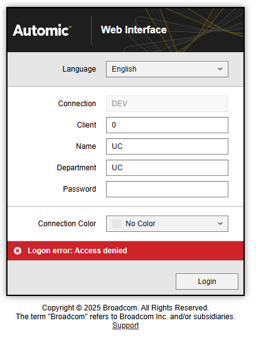Open the Support link
This screenshot has height=345, width=256.
[x=125, y=326]
